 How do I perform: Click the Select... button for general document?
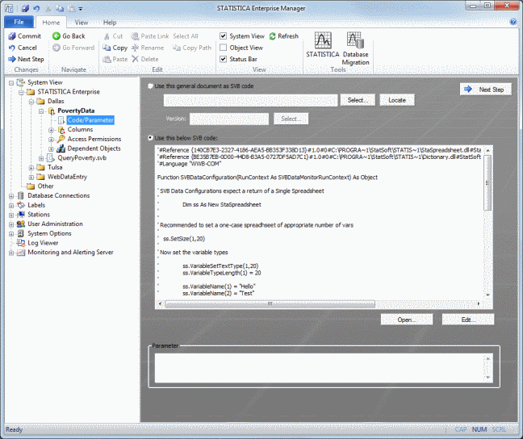pos(358,100)
